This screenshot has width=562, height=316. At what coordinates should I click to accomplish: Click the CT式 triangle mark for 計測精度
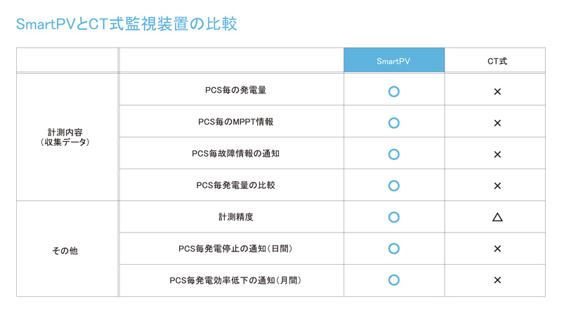(497, 217)
